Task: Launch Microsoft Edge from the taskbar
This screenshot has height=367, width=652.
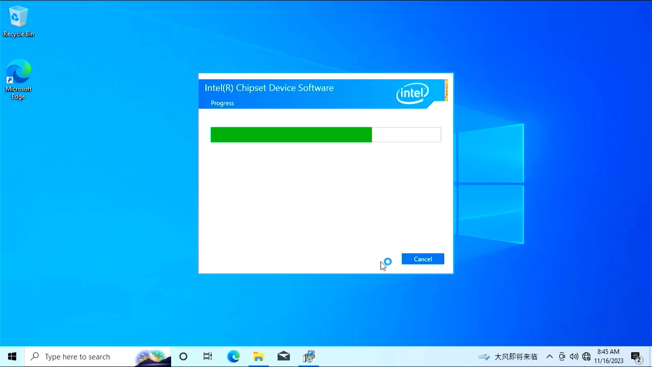Action: [234, 356]
